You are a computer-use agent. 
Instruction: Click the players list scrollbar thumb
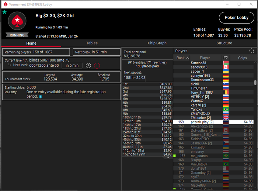point(255,83)
